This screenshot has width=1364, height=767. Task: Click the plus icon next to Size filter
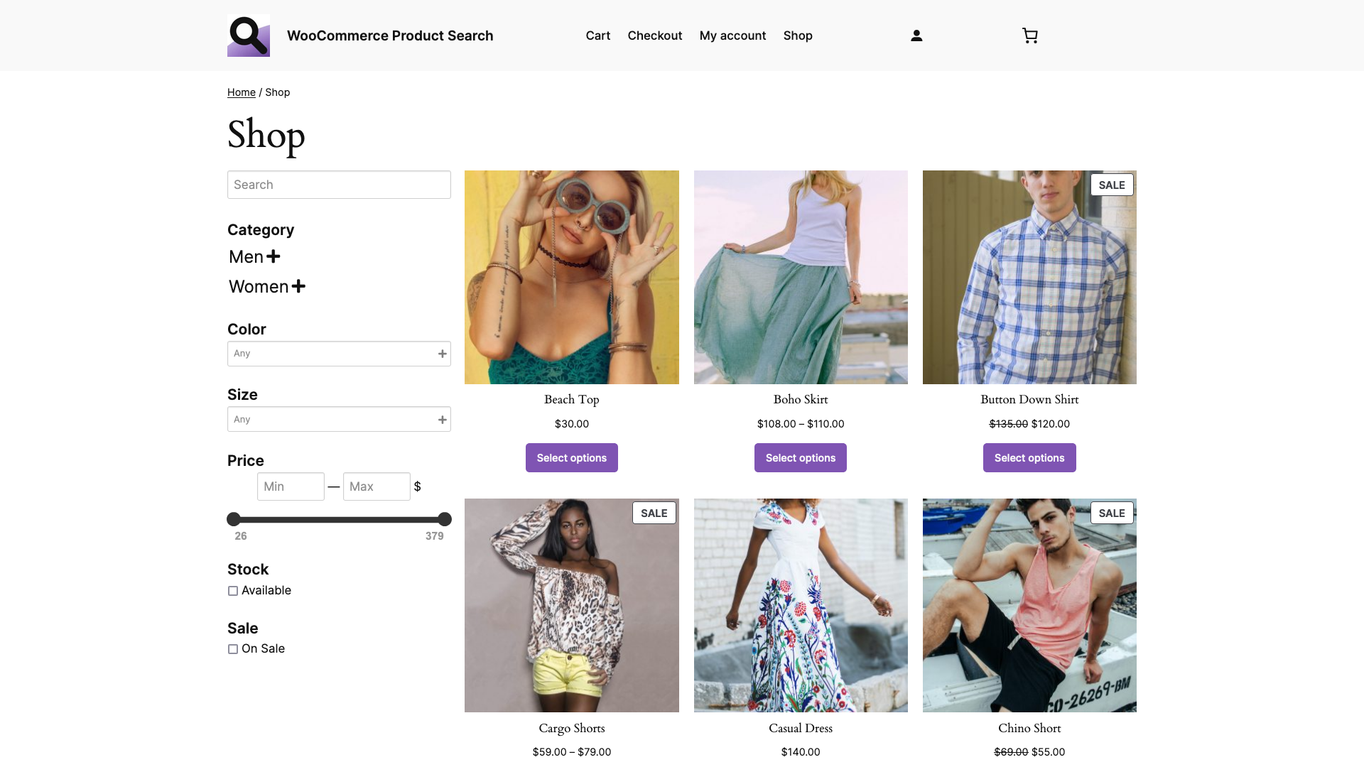441,418
